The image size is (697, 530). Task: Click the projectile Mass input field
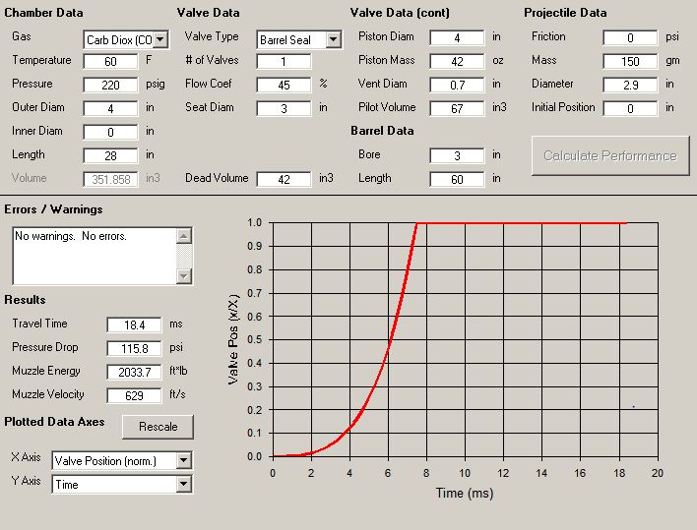(630, 61)
